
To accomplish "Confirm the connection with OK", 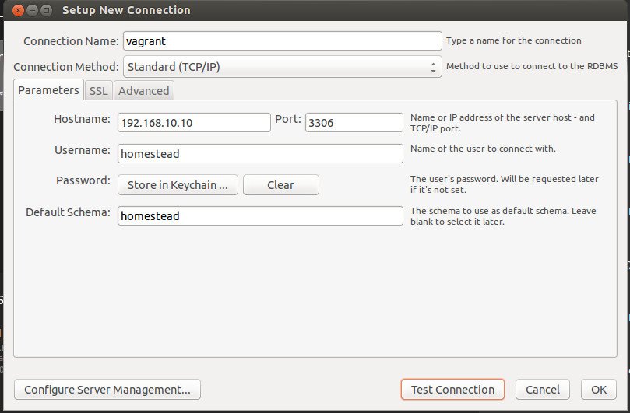I will coord(598,390).
